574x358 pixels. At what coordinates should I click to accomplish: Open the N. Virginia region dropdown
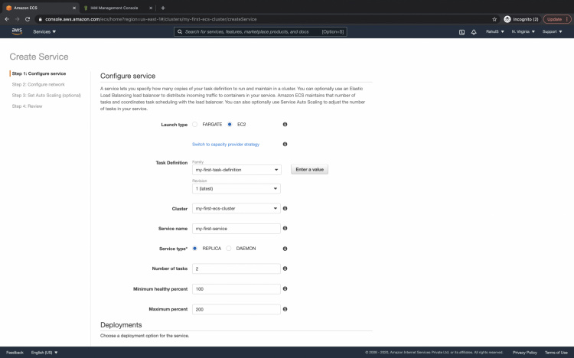point(523,32)
